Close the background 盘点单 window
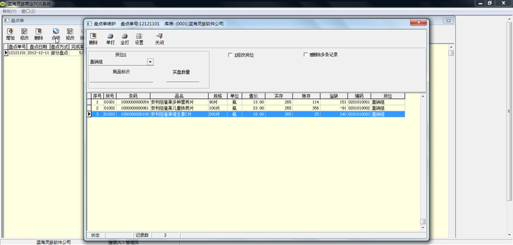513x245 pixels. coord(448,20)
